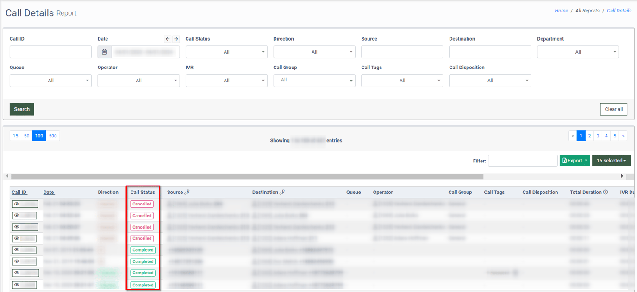
Task: Click the Clear all button
Action: pyautogui.click(x=613, y=109)
